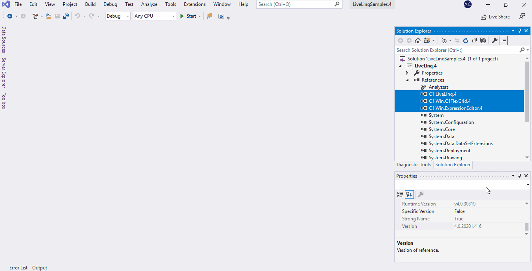Image resolution: width=532 pixels, height=271 pixels.
Task: Click the Refresh icon in Solution Explorer
Action: pos(466,40)
